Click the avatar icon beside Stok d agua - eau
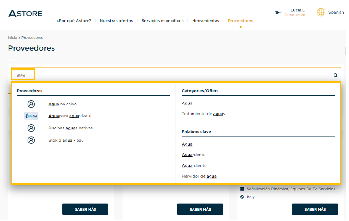 tap(31, 140)
